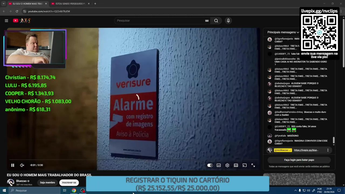Viewport: 345px width, 194px height.
Task: Click the Seja membro button
Action: pos(47,182)
